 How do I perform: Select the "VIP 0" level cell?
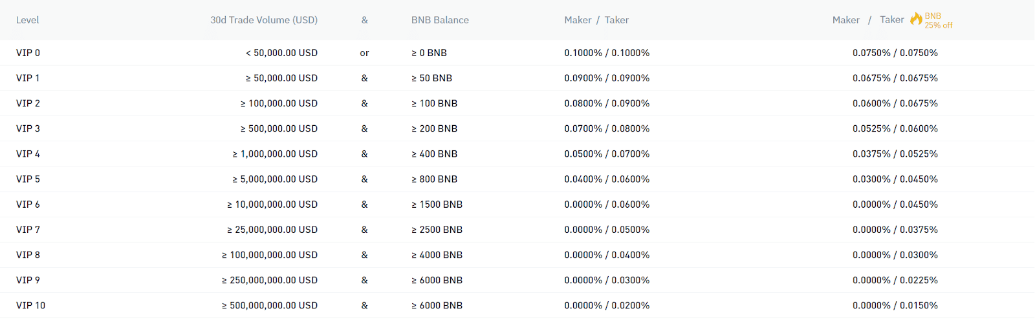28,53
